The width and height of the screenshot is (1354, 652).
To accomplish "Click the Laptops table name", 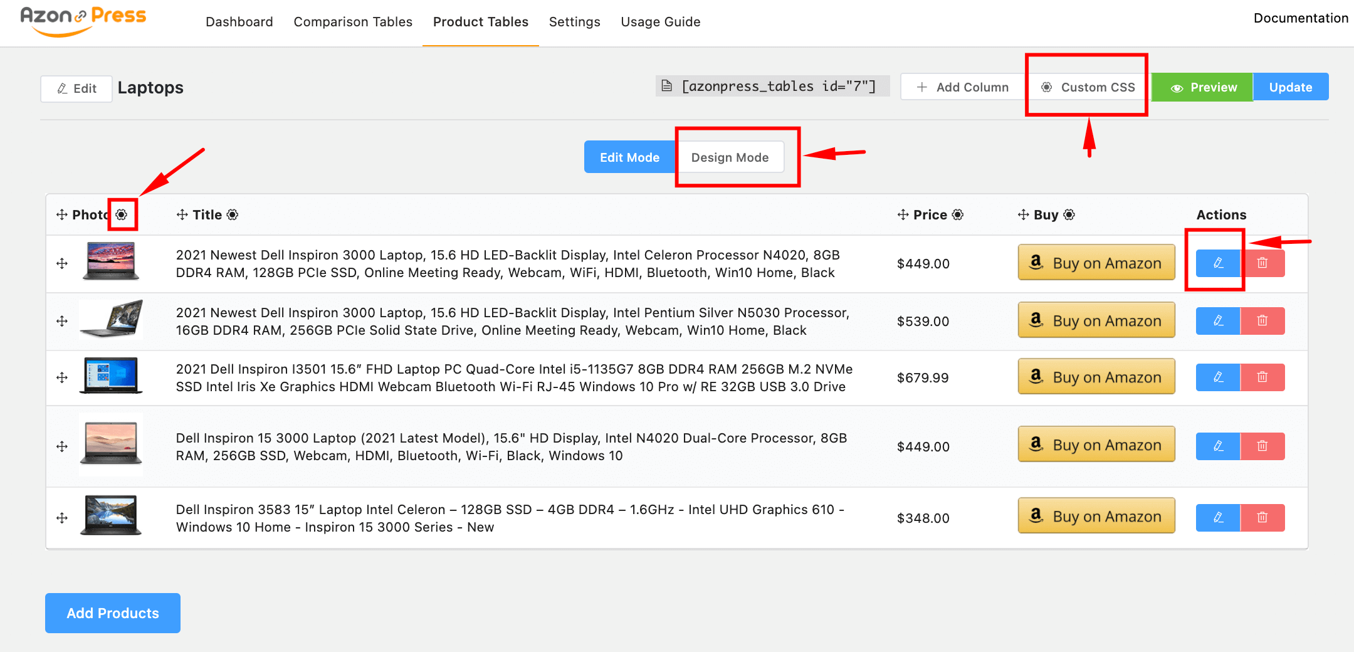I will click(x=150, y=88).
